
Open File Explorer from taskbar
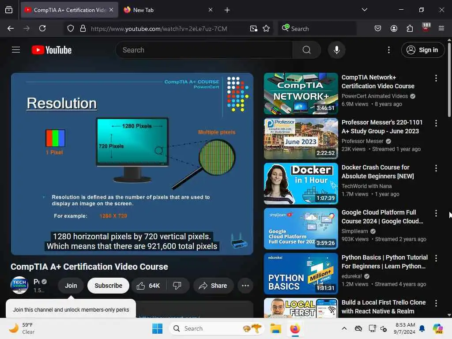coord(275,328)
